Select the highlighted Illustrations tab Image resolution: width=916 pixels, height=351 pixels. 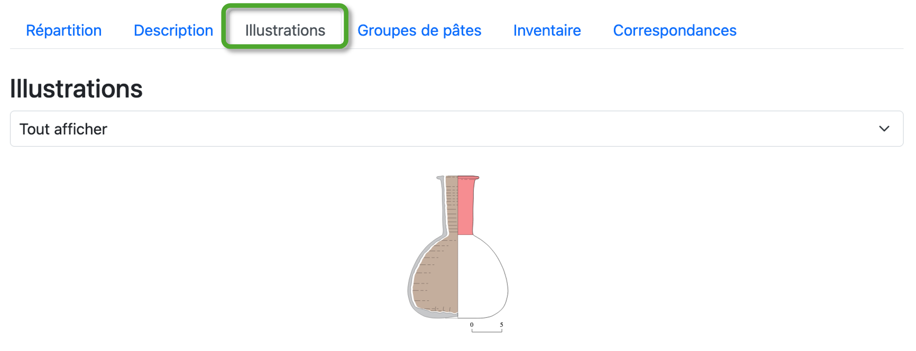click(x=285, y=30)
